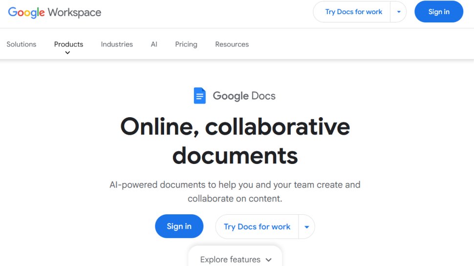Expand the hero Try Docs dropdown arrow
474x266 pixels.
306,227
